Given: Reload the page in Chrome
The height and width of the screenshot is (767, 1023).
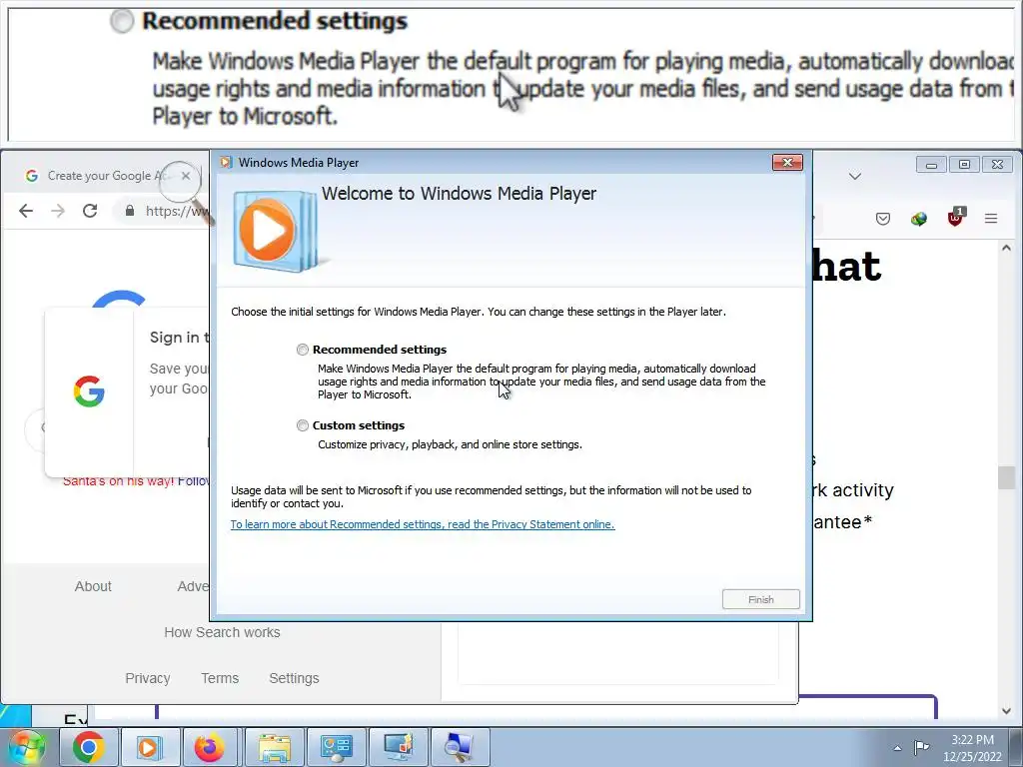Looking at the screenshot, I should pyautogui.click(x=90, y=211).
